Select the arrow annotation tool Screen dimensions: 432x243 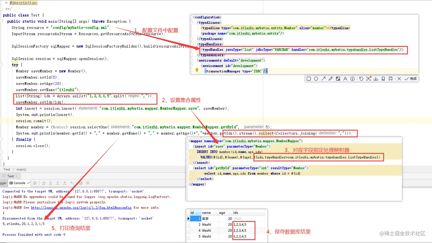coord(323,79)
